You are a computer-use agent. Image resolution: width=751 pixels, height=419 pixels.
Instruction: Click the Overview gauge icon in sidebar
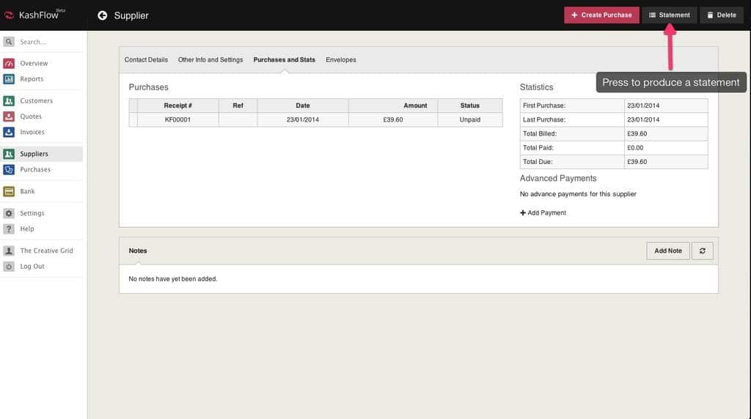point(9,64)
